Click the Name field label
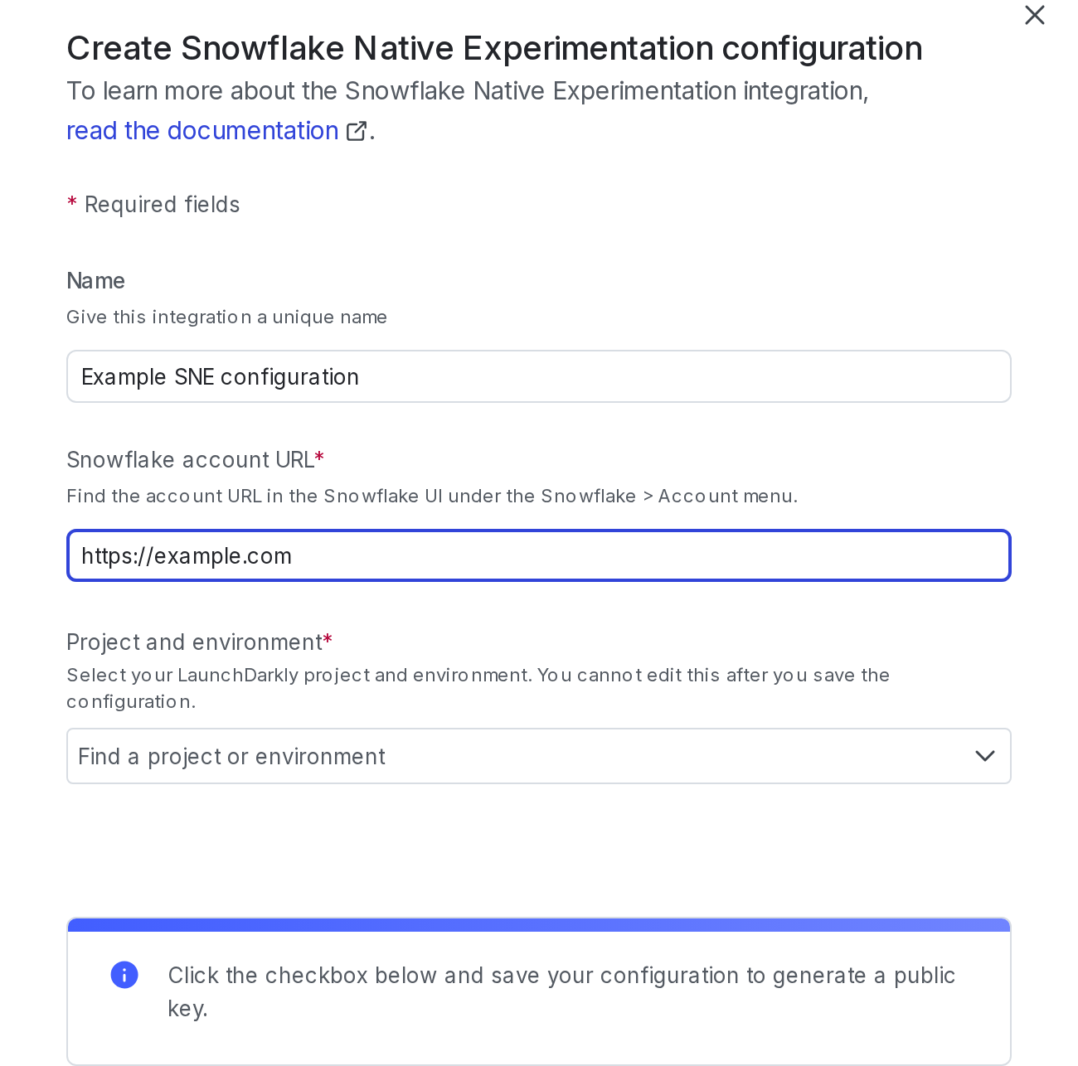Viewport: 1078px width, 1066px height. 95,281
